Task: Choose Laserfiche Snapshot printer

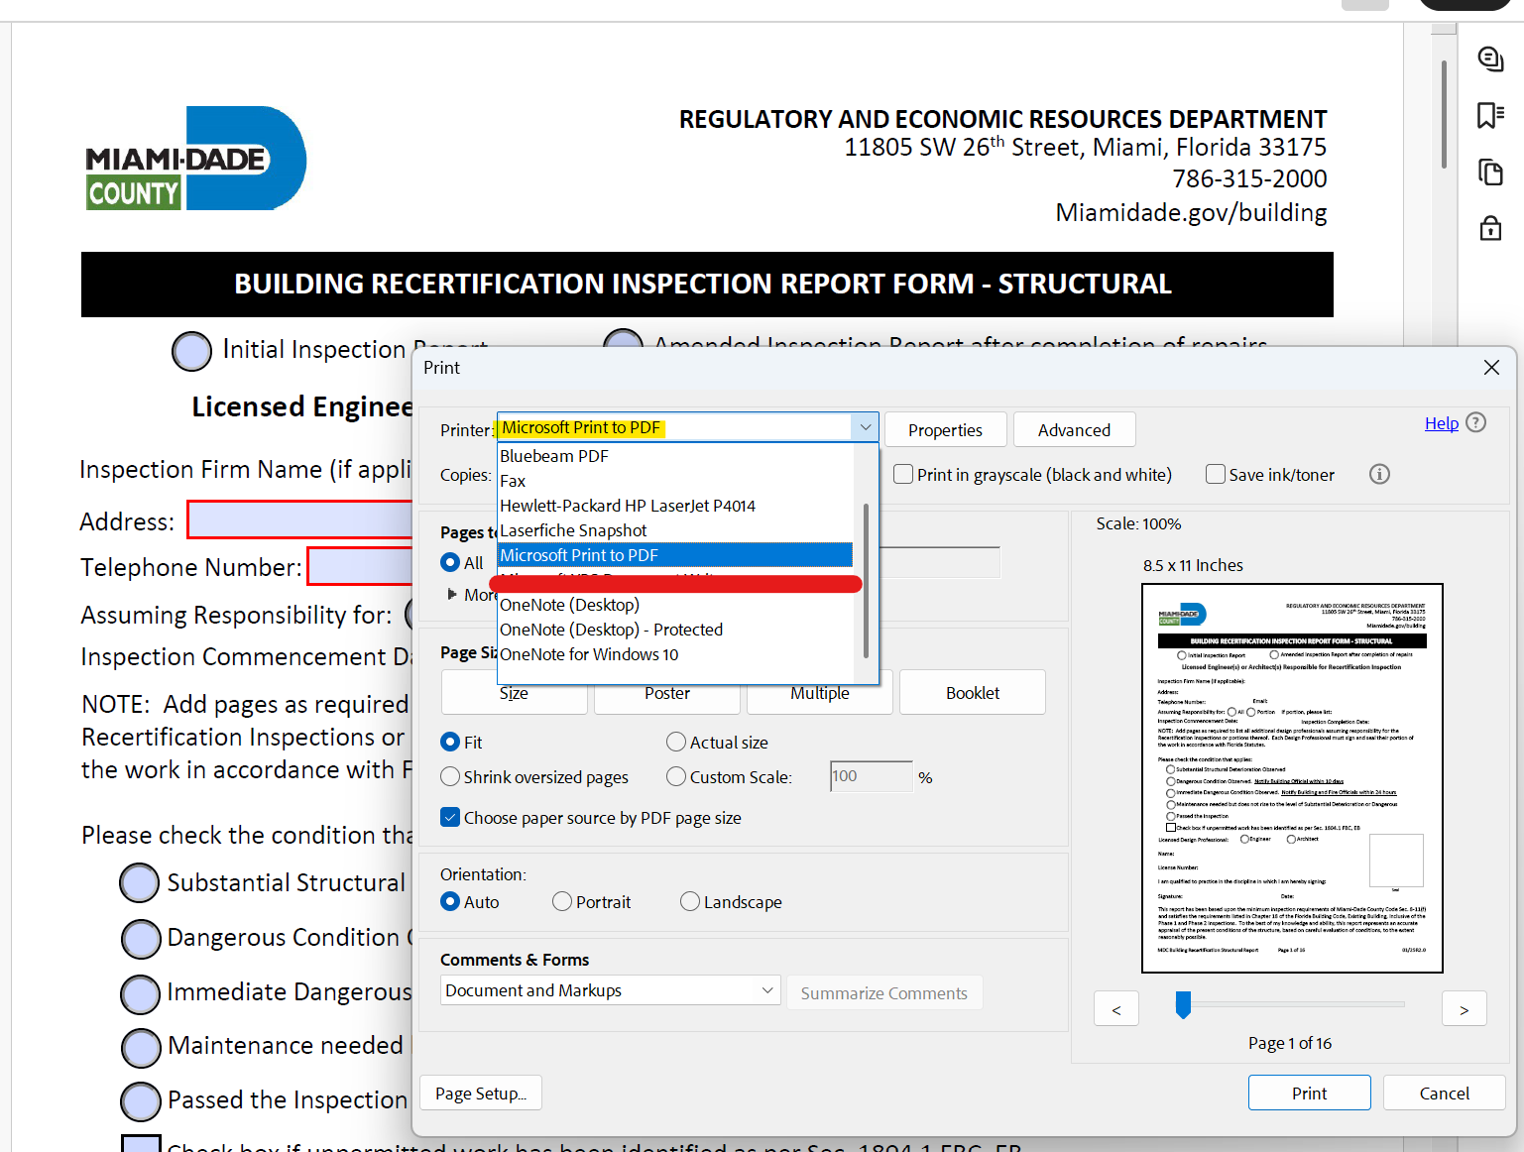Action: (x=675, y=530)
